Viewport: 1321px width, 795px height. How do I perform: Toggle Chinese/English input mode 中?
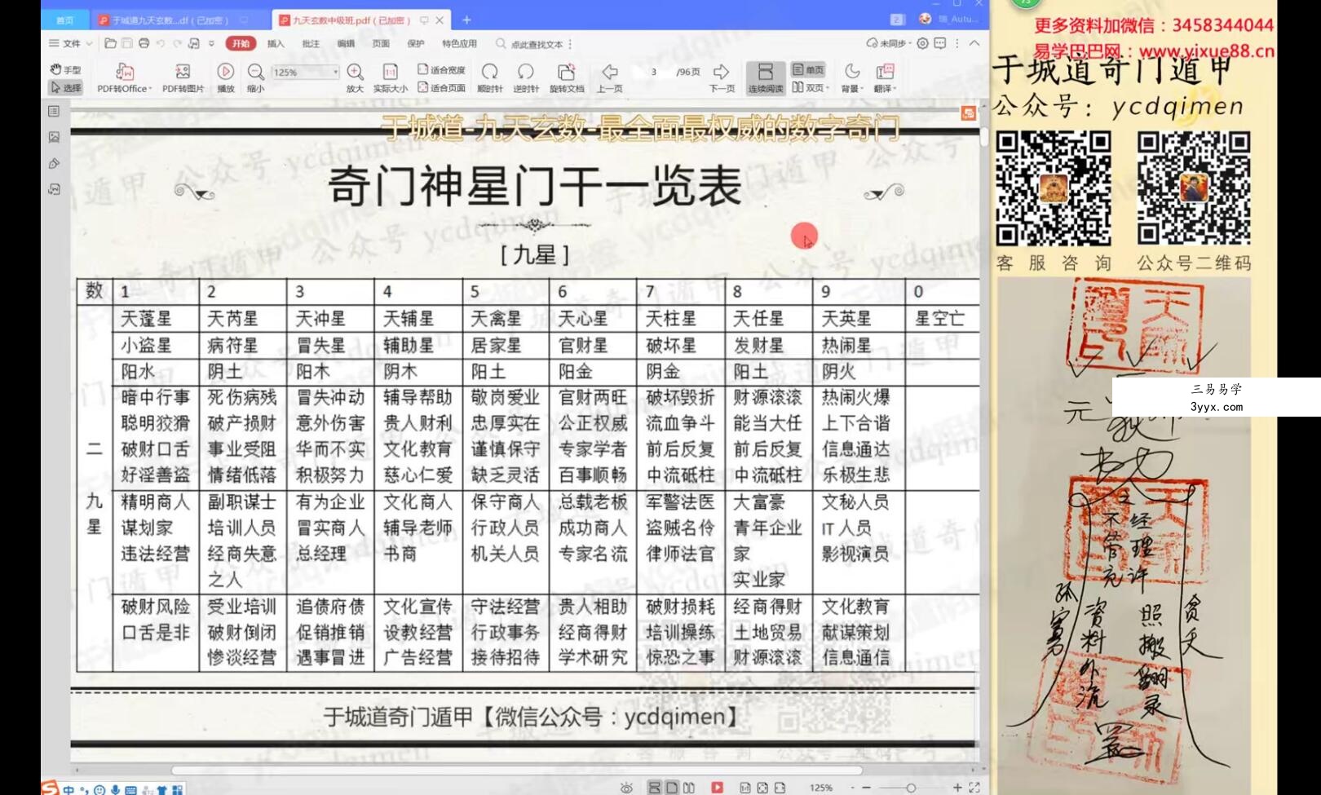point(68,789)
